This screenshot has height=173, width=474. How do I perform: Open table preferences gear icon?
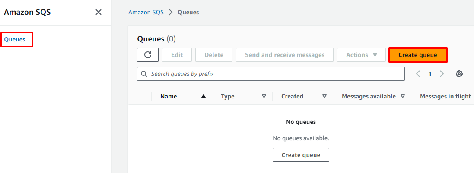click(459, 74)
